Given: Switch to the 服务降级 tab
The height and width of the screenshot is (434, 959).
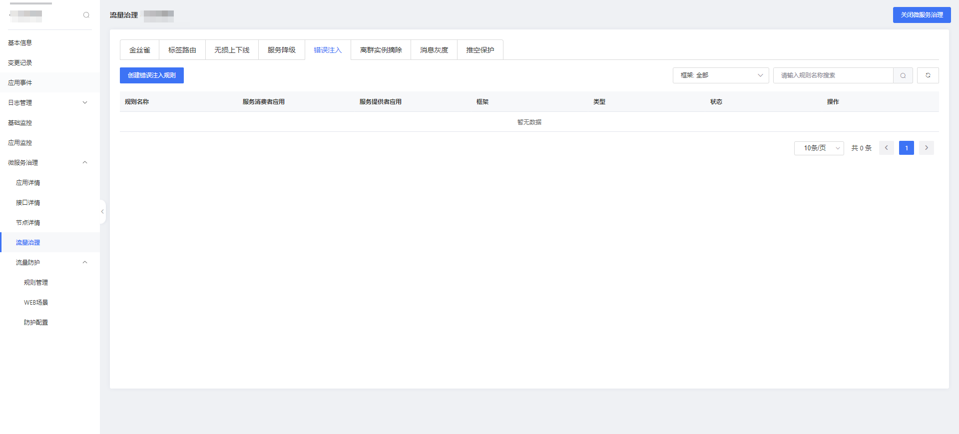Looking at the screenshot, I should click(x=282, y=50).
